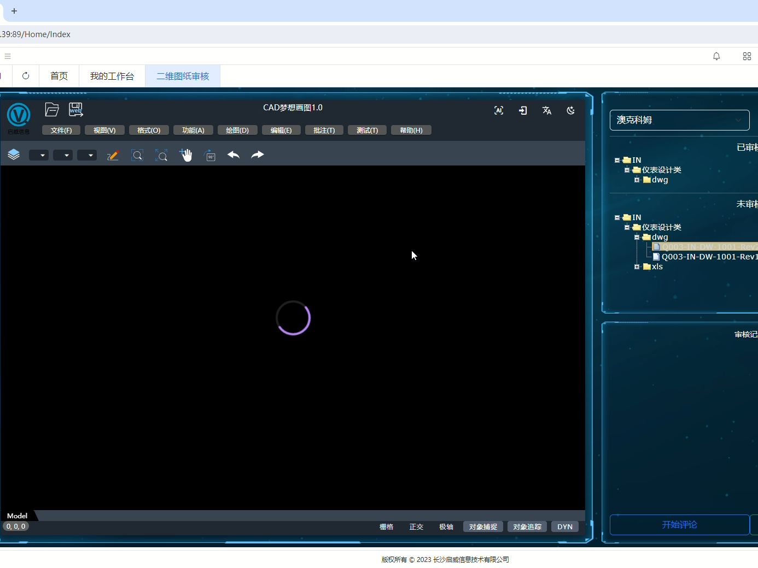Open the third toolbar dropdown before pencil

87,155
